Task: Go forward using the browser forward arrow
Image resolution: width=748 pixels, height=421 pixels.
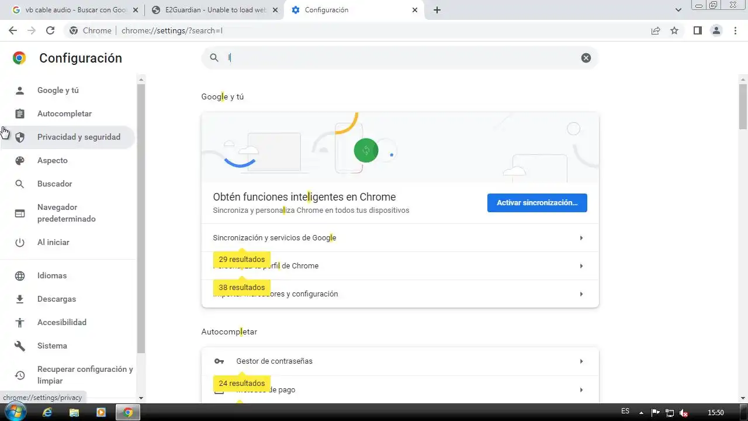Action: point(32,30)
